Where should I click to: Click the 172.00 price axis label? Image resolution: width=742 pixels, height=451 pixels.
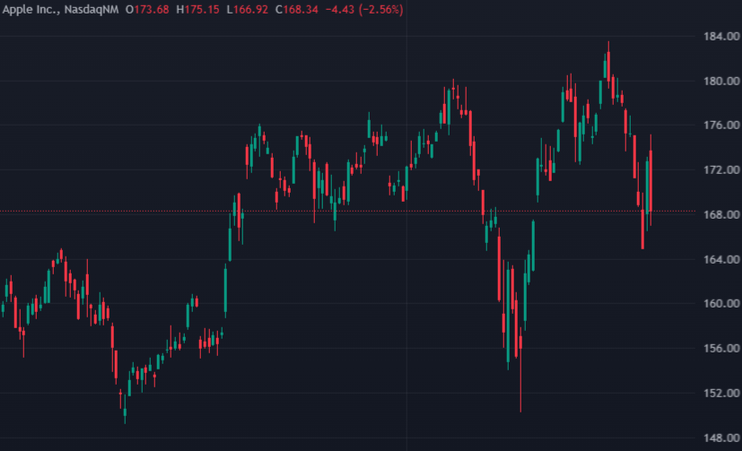(721, 169)
